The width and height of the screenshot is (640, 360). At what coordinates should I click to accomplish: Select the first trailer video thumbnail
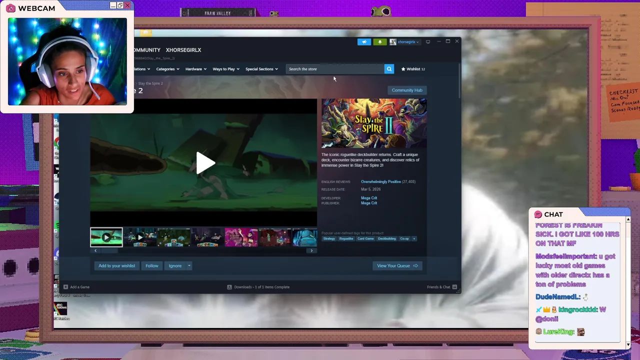(x=106, y=237)
